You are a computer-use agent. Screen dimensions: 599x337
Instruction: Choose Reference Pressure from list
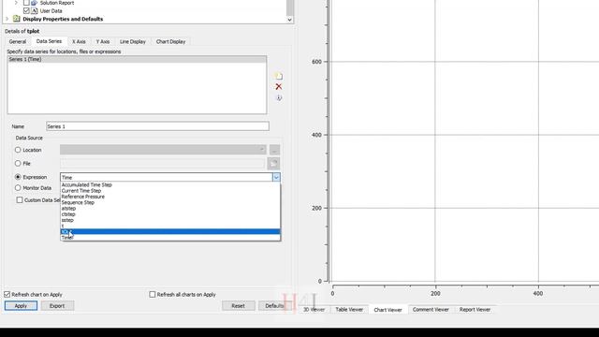coord(170,197)
